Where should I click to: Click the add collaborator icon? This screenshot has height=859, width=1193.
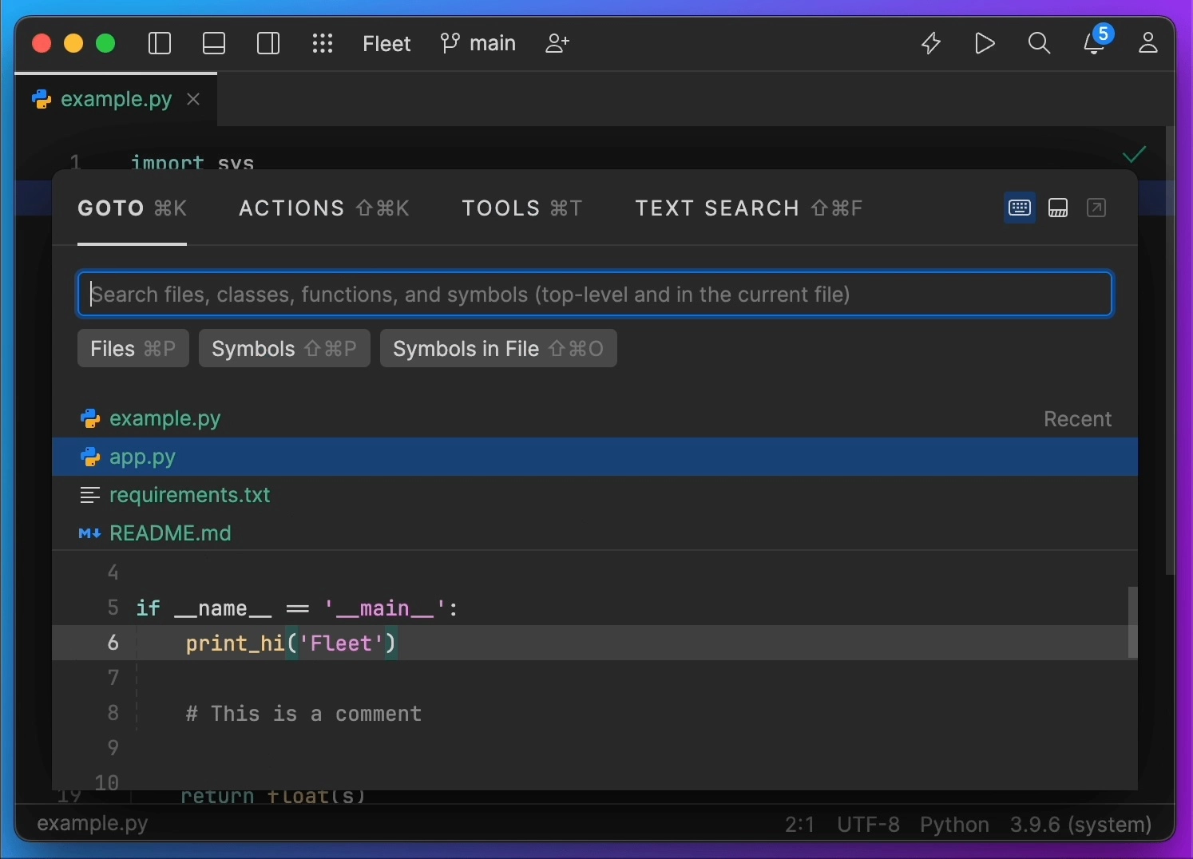click(x=557, y=43)
